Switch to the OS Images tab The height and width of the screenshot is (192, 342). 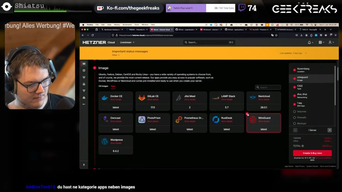[x=103, y=86]
